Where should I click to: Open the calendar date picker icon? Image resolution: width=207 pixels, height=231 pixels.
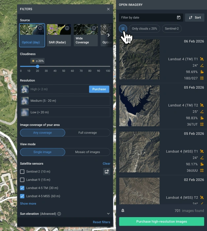(x=179, y=18)
